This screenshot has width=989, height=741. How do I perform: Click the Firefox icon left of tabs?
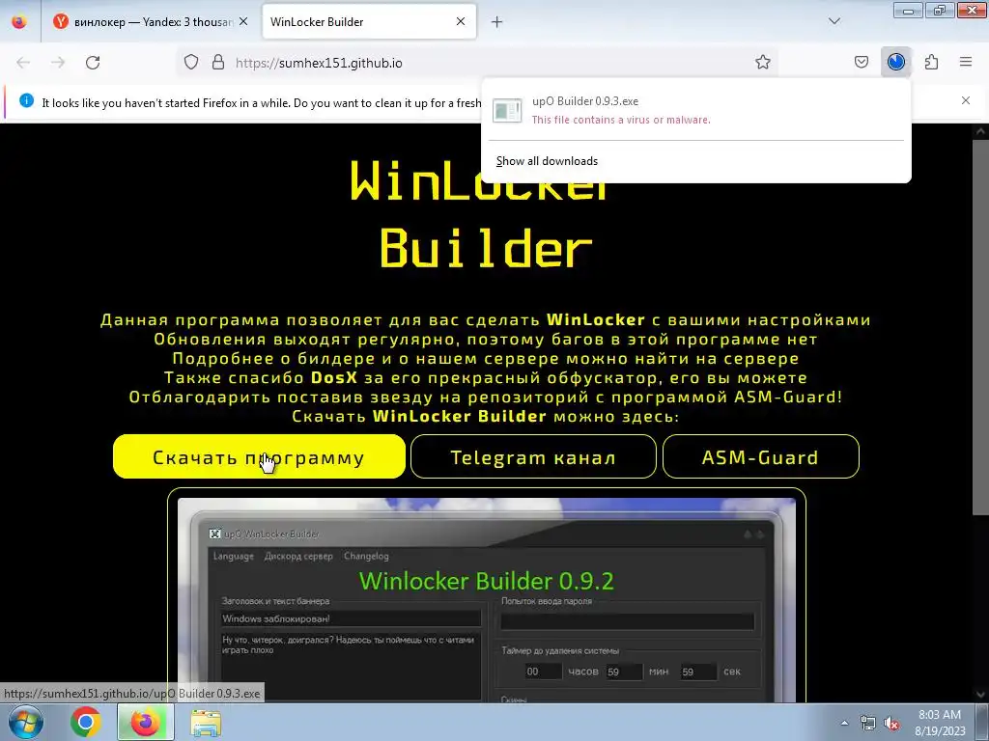point(19,22)
